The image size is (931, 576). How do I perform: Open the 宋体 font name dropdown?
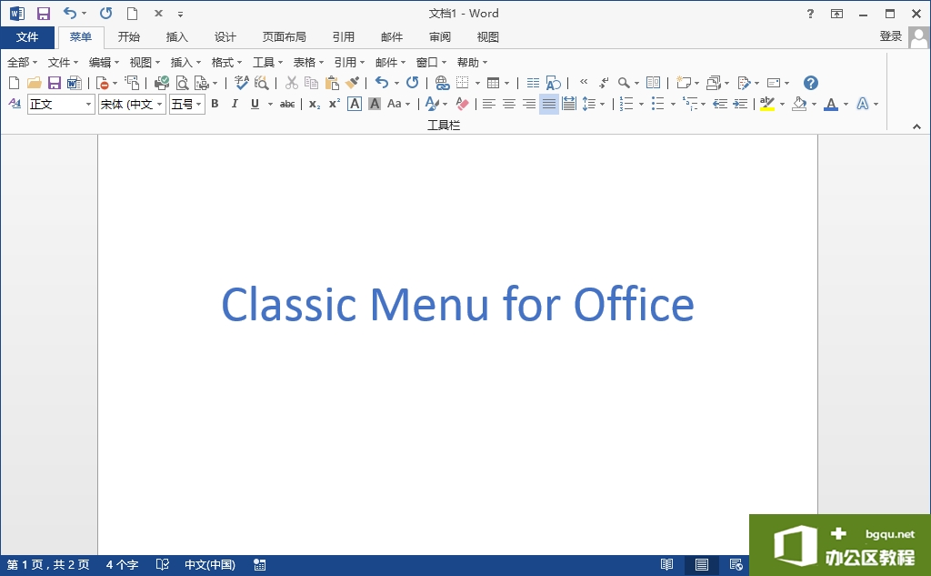(160, 105)
